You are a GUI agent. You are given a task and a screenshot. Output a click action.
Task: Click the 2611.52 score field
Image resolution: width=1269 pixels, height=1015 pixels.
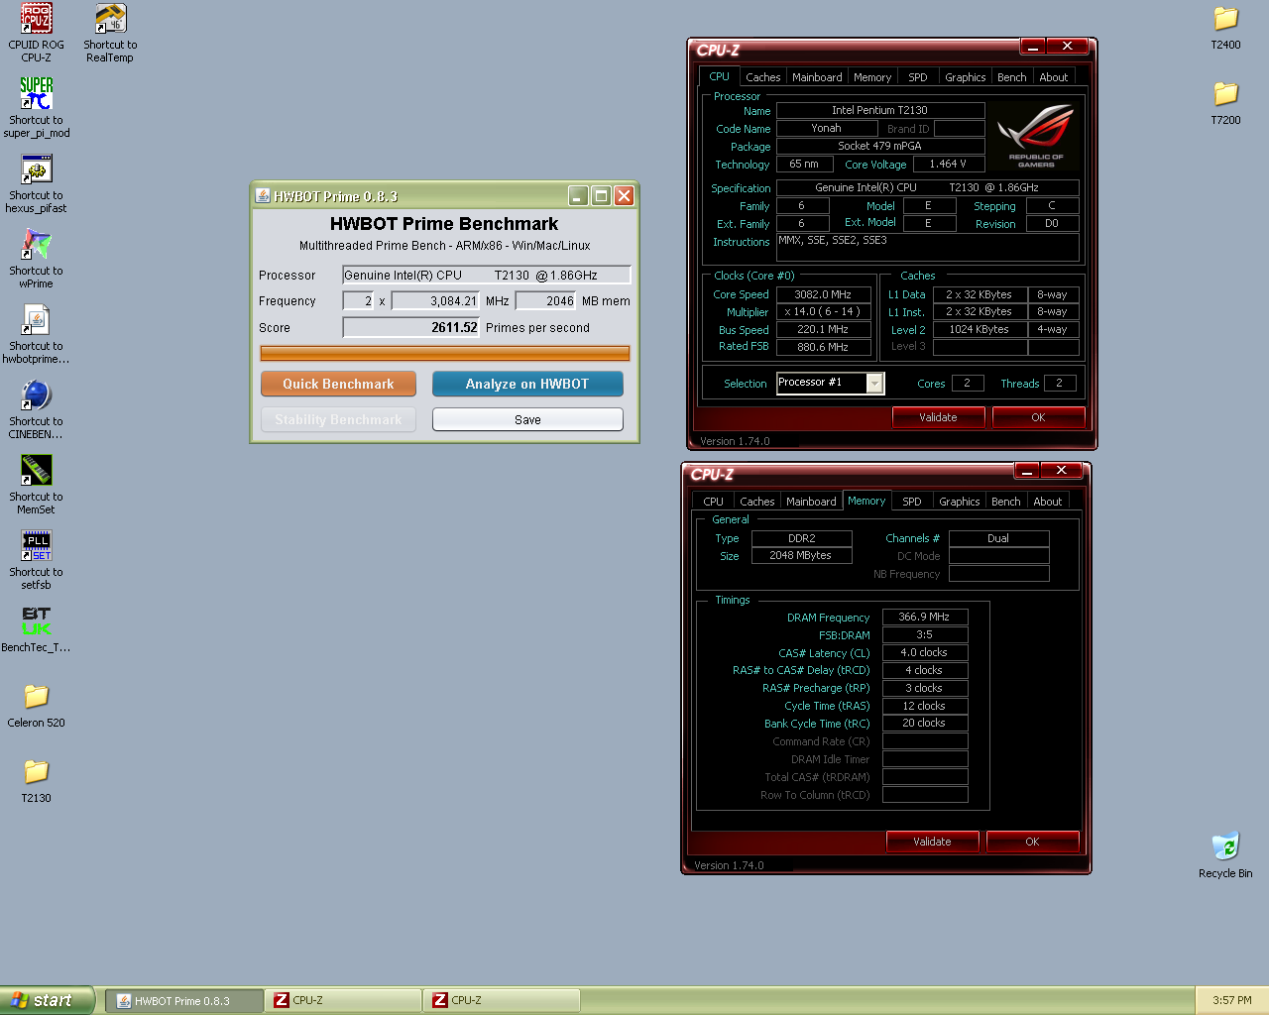[x=411, y=327]
